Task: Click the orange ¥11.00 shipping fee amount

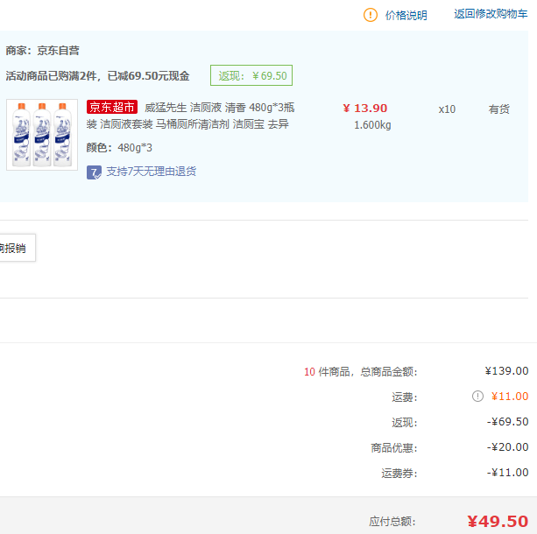Action: [509, 397]
